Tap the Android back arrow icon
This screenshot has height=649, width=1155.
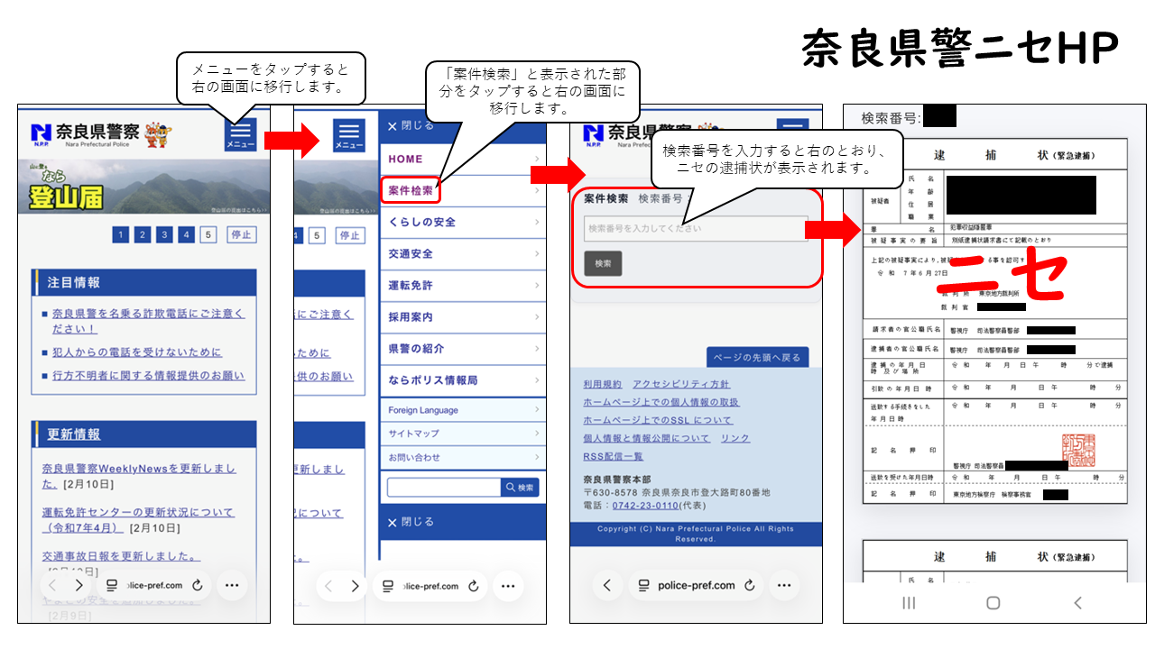click(1077, 603)
